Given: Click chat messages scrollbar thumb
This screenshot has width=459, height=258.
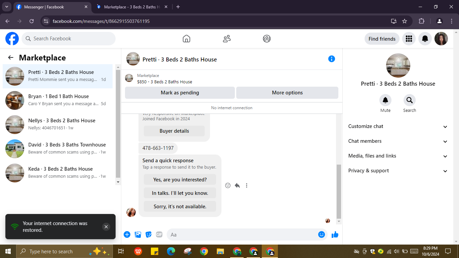Looking at the screenshot, I should pyautogui.click(x=339, y=191).
